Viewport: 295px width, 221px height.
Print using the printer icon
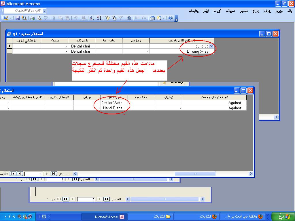tap(32, 18)
